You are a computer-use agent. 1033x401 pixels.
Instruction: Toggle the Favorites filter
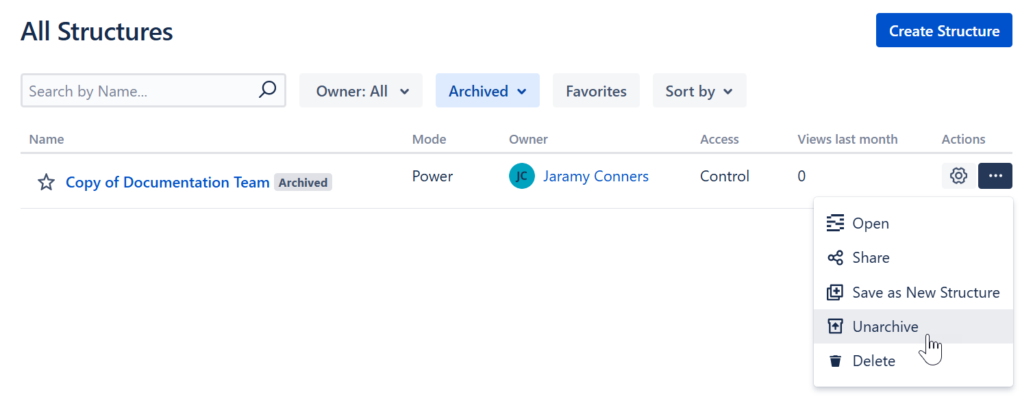point(596,91)
